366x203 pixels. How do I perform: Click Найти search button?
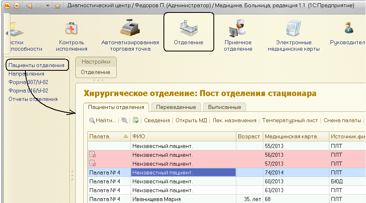coord(103,120)
